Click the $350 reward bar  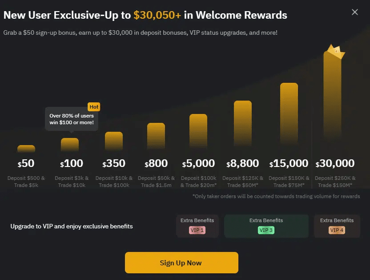click(114, 142)
